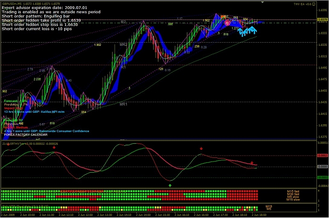The image size is (329, 218).
Task: Click the 2 Jun 12:10 time axis label
Action: (66, 215)
